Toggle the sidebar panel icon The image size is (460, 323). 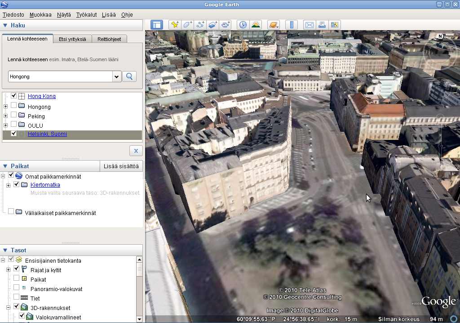click(156, 25)
